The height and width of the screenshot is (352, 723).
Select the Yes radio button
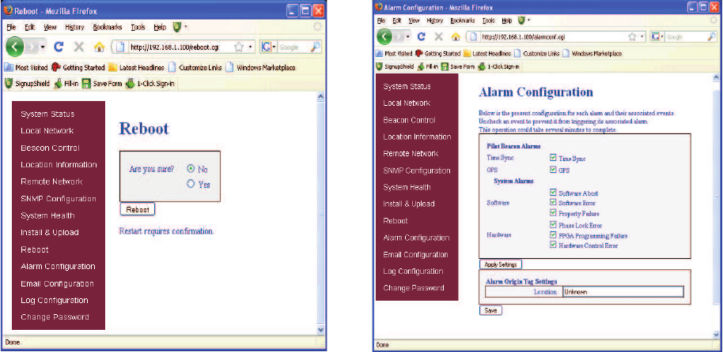tap(191, 184)
